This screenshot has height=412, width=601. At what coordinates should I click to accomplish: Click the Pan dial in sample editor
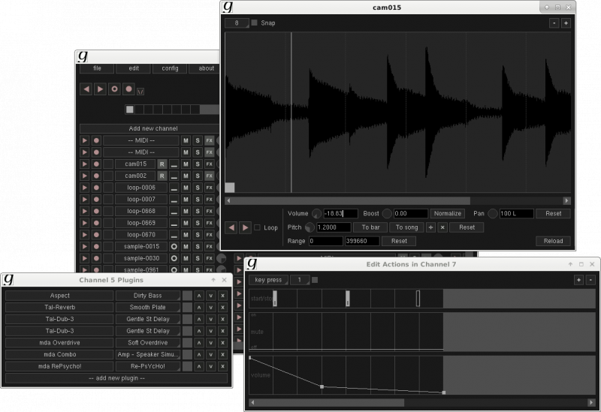point(493,214)
